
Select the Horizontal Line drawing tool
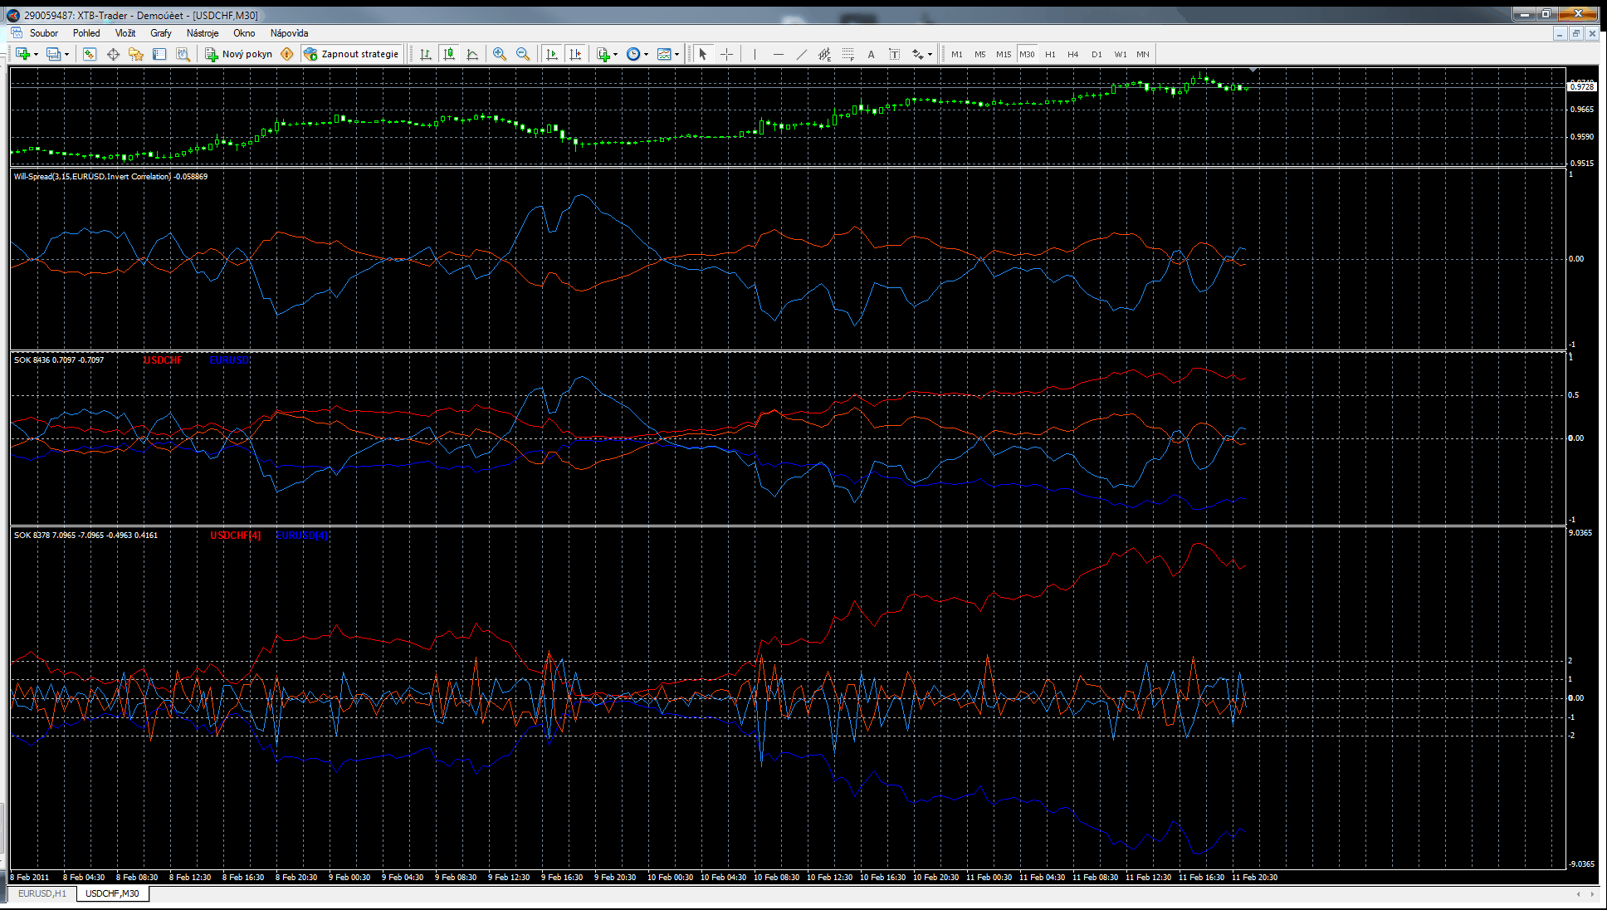tap(778, 54)
